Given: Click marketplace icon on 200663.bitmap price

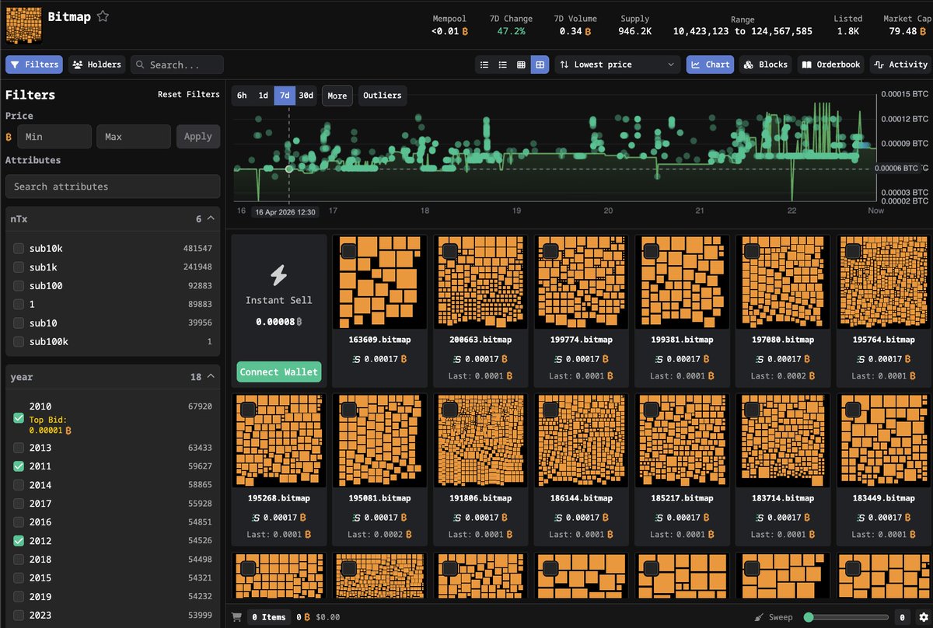Looking at the screenshot, I should pyautogui.click(x=457, y=359).
